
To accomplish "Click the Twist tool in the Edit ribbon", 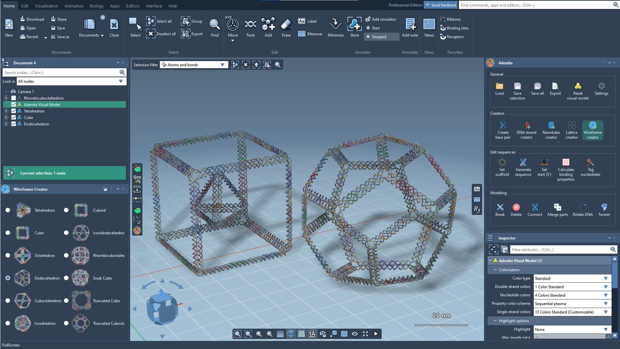I will 250,26.
